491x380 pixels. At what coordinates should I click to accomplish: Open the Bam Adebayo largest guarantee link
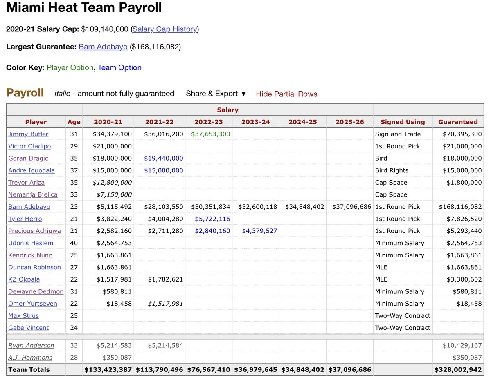(103, 47)
